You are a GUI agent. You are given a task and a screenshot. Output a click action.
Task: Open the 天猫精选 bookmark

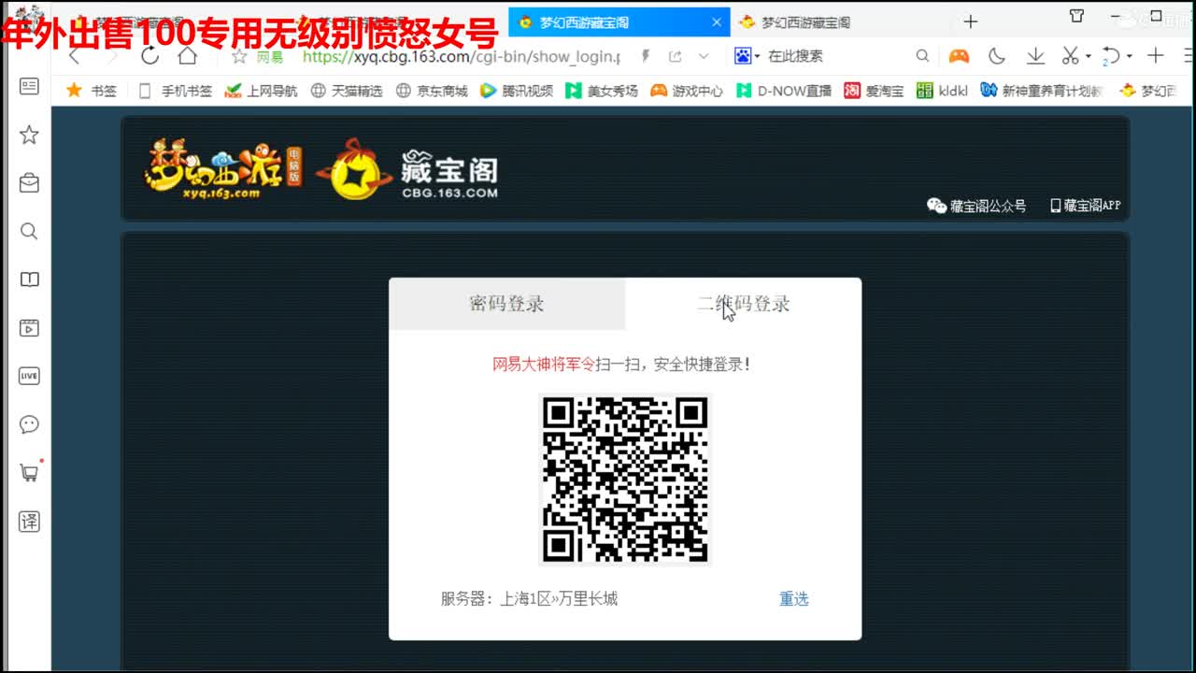[347, 91]
